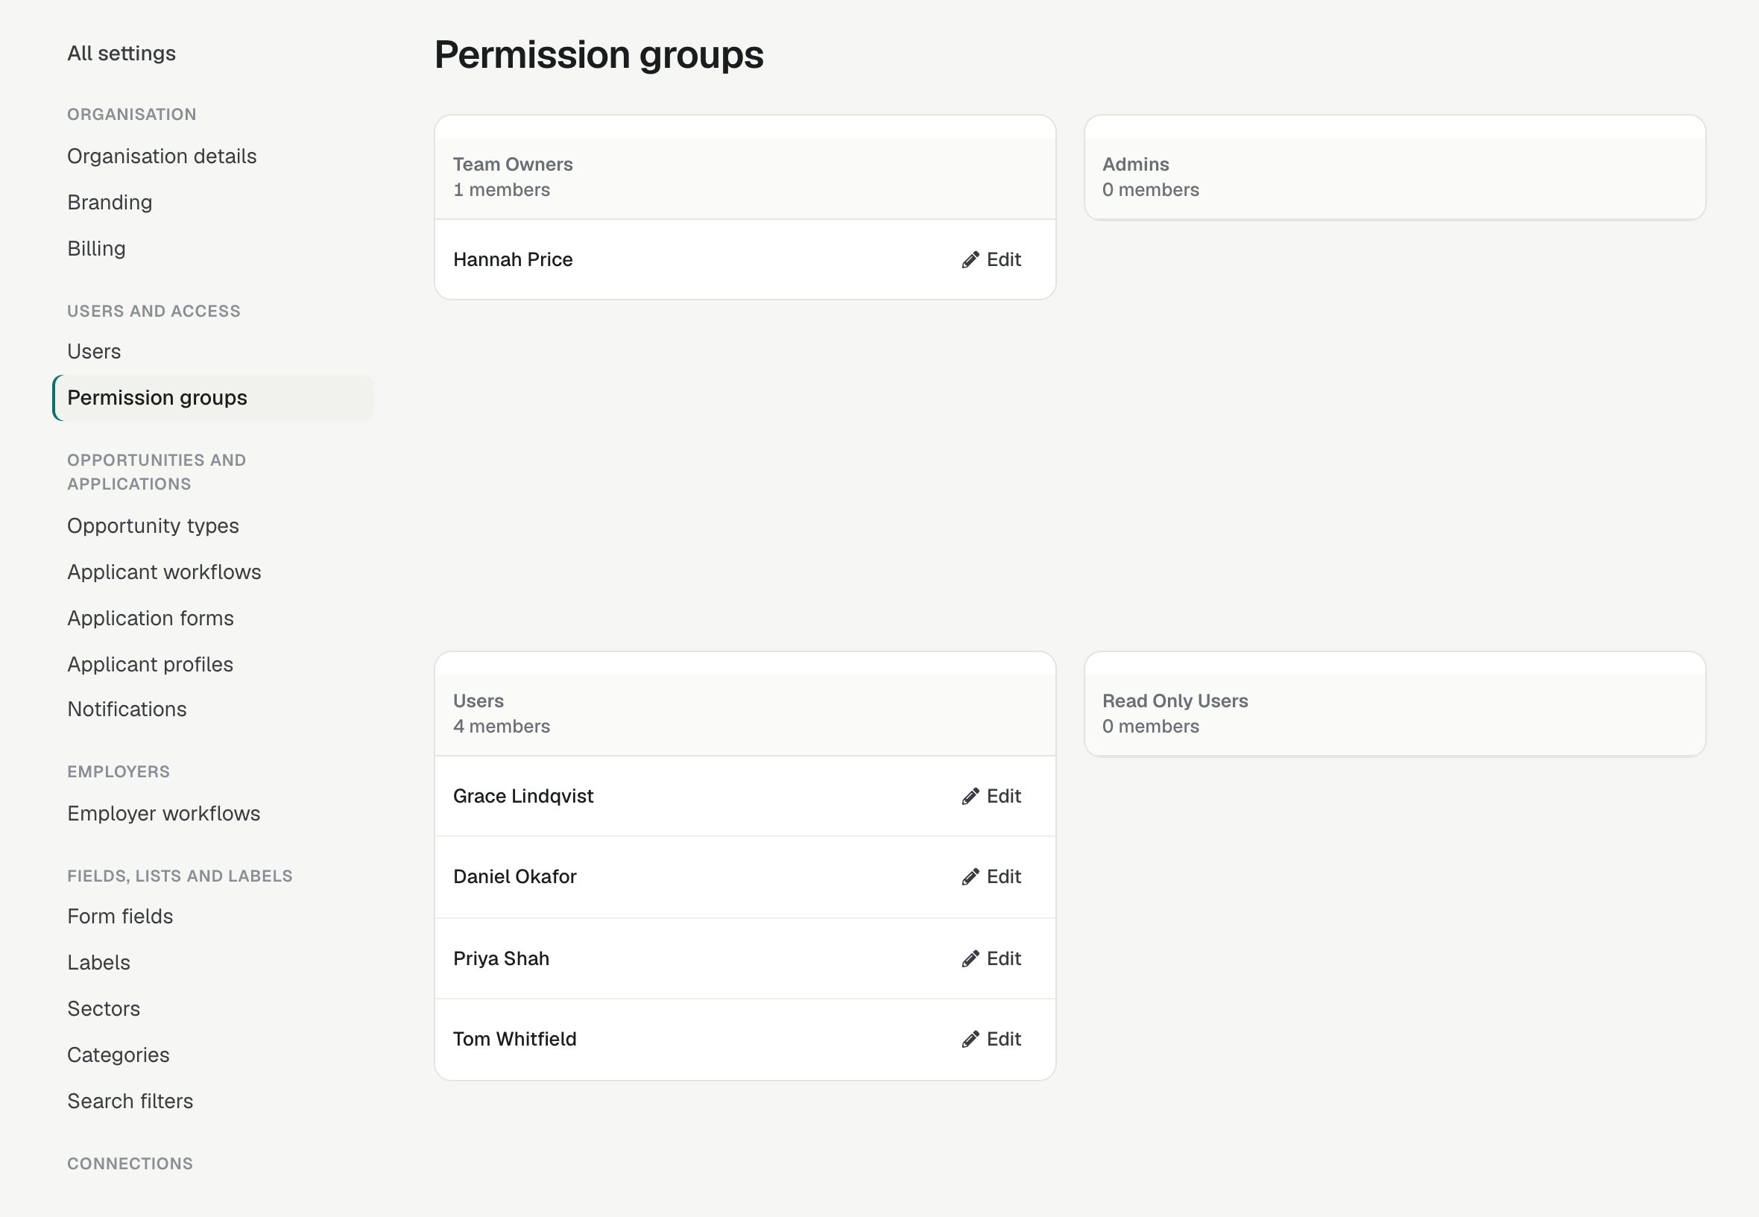Click the OPPORTUNITIES AND APPLICATIONS section label
The width and height of the screenshot is (1759, 1217).
(157, 472)
